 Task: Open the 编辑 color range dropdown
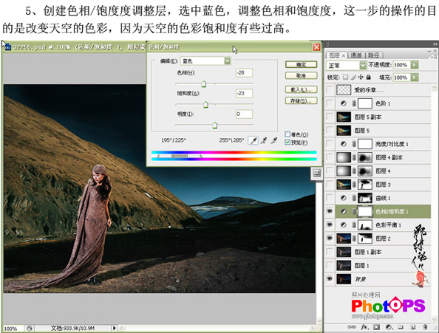click(205, 61)
